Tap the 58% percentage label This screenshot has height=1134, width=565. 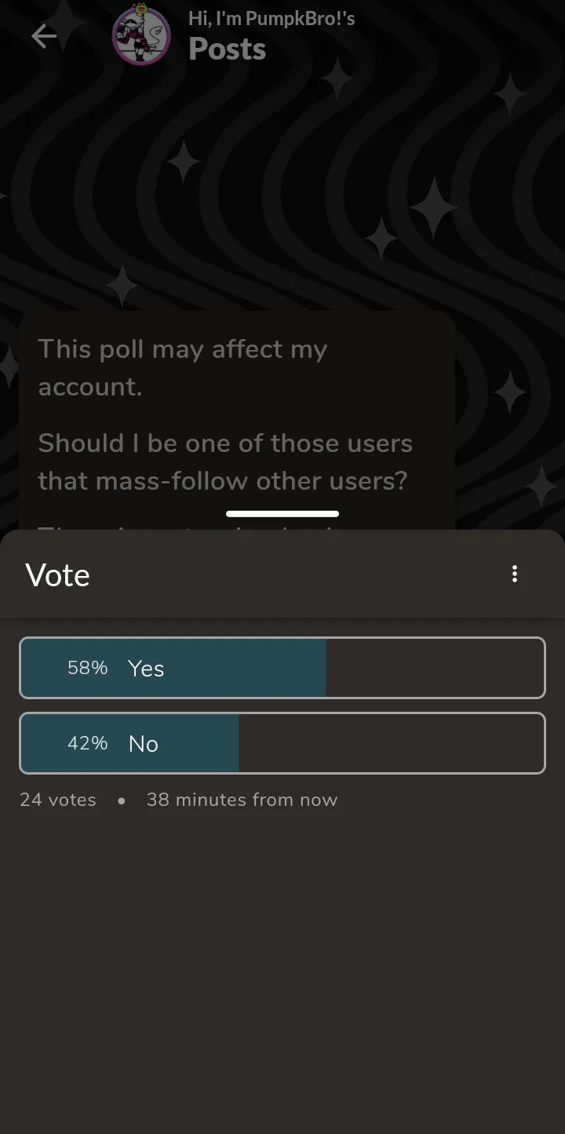88,668
